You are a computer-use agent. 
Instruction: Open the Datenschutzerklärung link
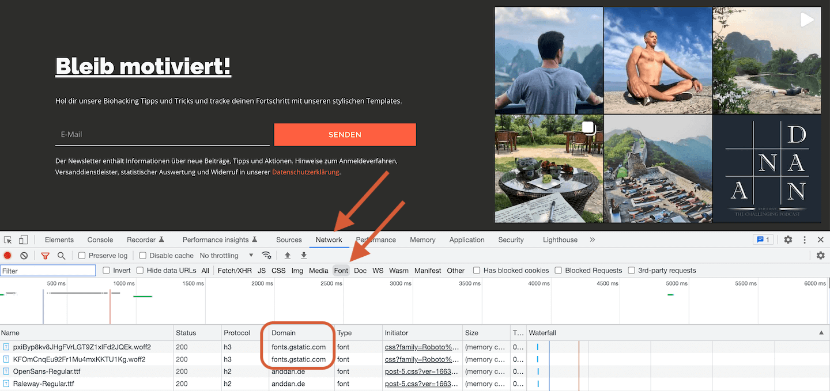pos(305,172)
